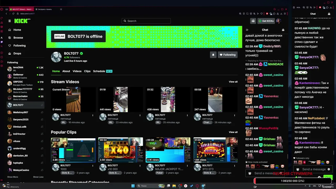Image resolution: width=336 pixels, height=189 pixels.
Task: Open the shop icon left of Get KICKs
Action: coord(253,21)
